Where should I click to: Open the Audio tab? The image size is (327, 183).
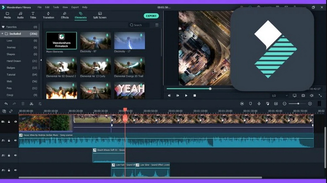(20, 15)
